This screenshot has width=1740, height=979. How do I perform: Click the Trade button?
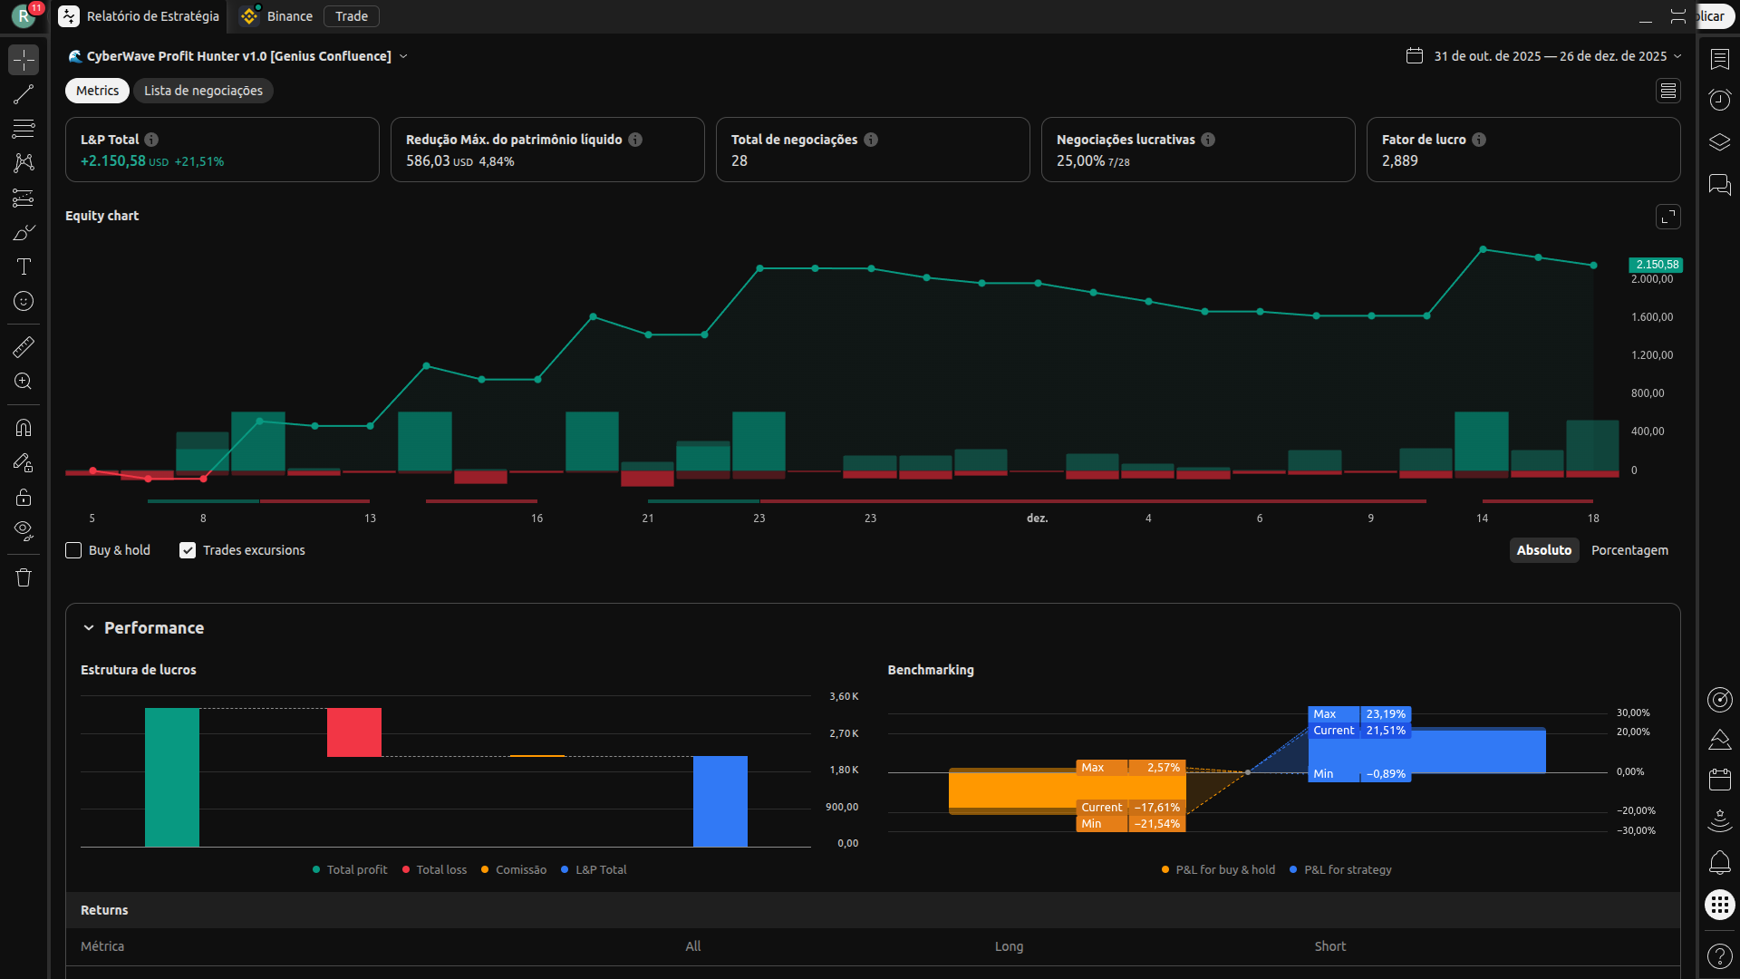352,16
